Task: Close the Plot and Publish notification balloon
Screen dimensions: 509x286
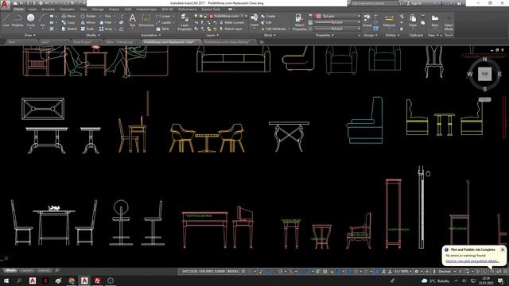Action: [x=502, y=249]
